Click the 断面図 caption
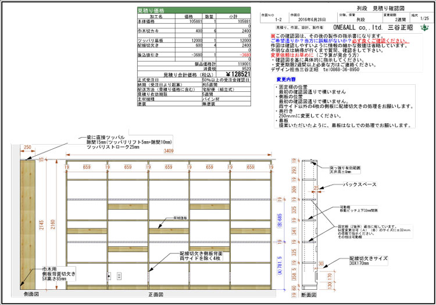This screenshot has width=436, height=305. click(309, 295)
